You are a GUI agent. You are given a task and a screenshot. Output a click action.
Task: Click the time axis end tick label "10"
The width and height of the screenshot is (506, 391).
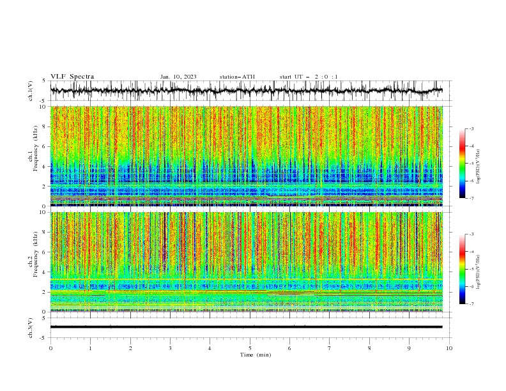449,348
